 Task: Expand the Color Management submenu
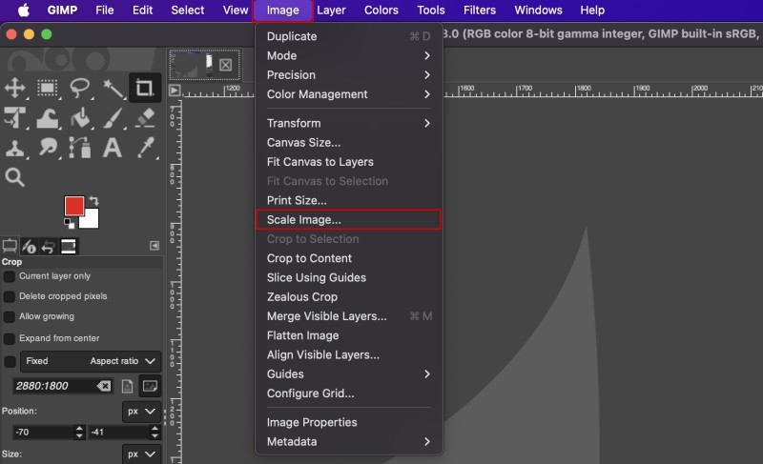coord(348,94)
